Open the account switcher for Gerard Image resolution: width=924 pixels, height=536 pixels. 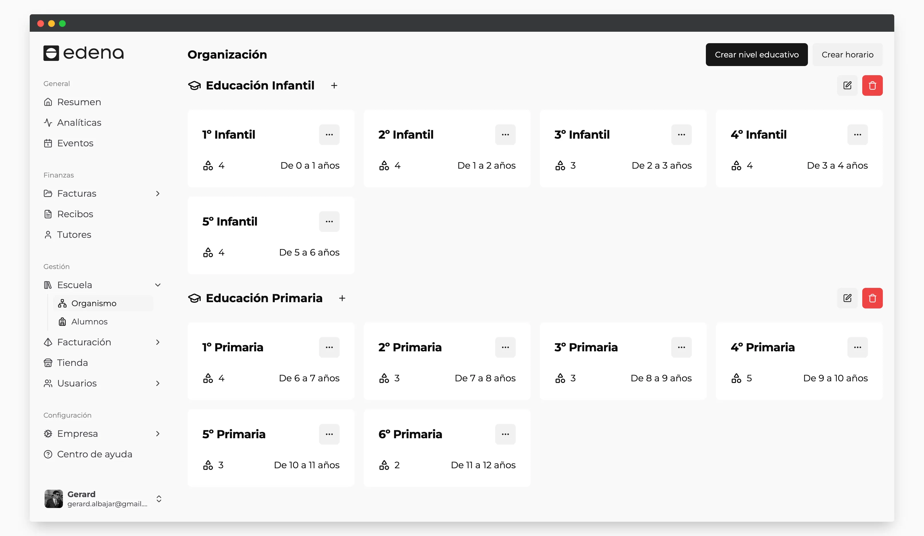click(159, 499)
